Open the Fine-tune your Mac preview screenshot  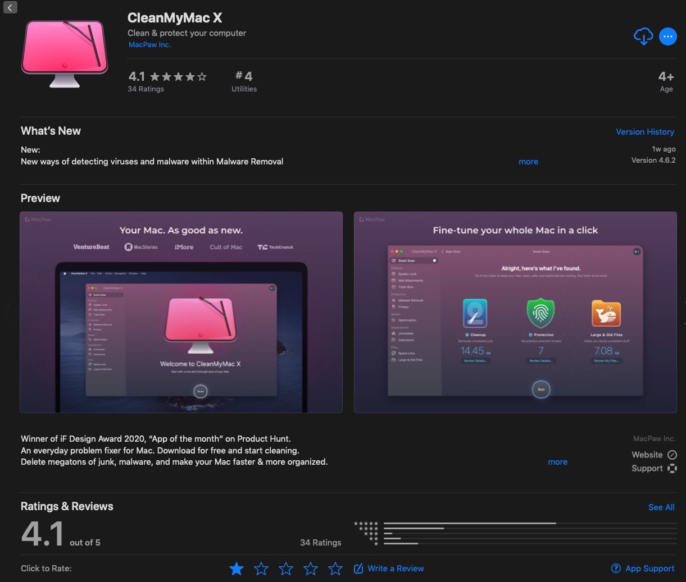tap(515, 312)
